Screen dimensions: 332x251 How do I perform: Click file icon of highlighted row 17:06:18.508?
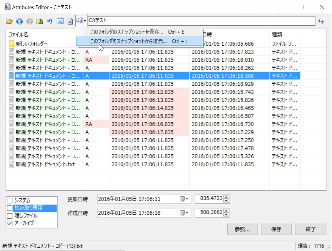click(x=12, y=76)
